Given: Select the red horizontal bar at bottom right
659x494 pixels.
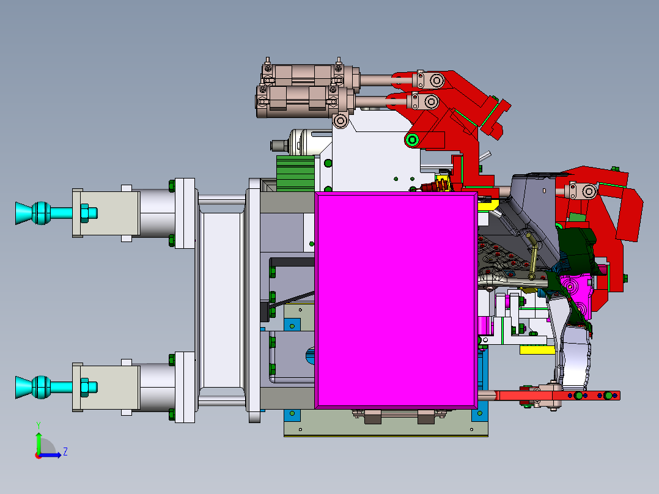Looking at the screenshot, I should pos(557,396).
